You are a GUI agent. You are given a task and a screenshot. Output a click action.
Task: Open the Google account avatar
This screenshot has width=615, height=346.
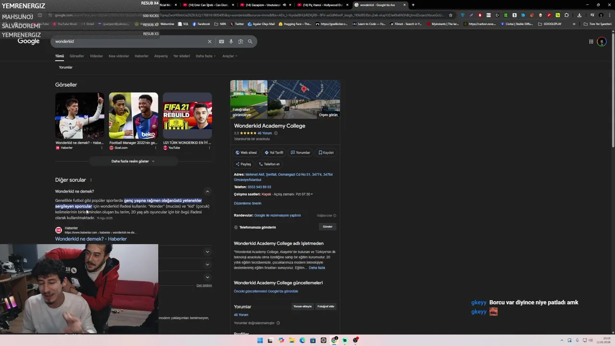click(x=602, y=42)
